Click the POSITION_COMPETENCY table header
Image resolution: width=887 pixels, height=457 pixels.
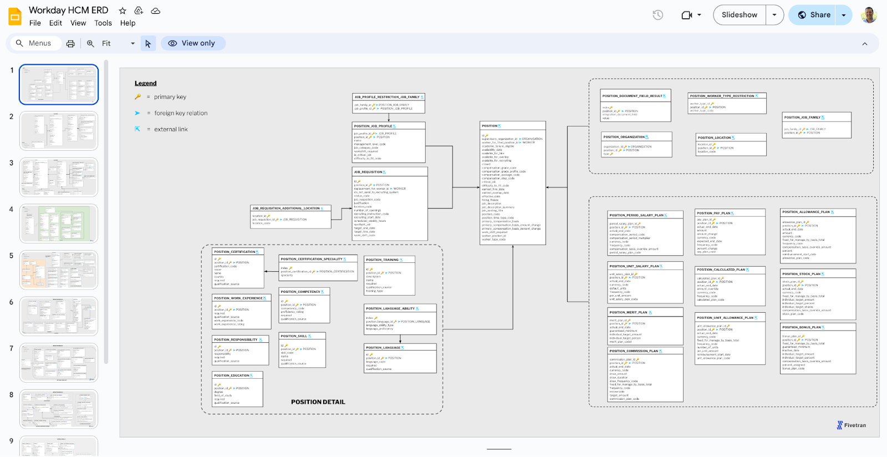coord(304,292)
